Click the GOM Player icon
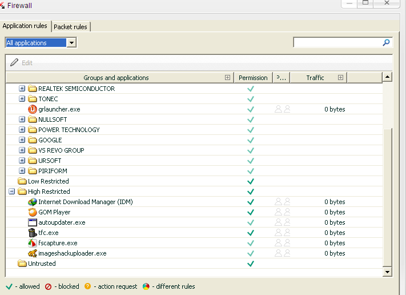Screen dimensions: 406x295 pyautogui.click(x=33, y=212)
